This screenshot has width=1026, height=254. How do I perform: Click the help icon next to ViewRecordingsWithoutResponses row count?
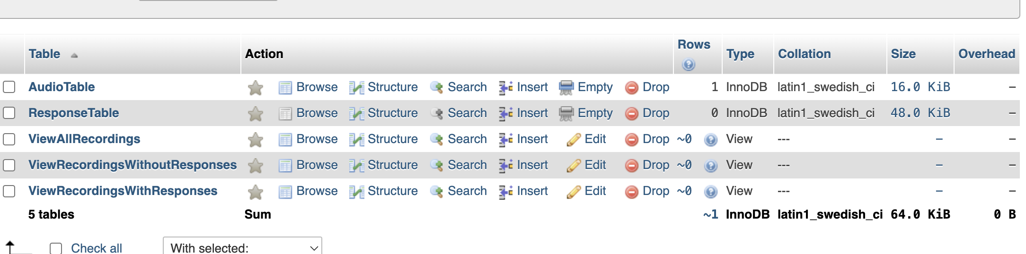(711, 166)
